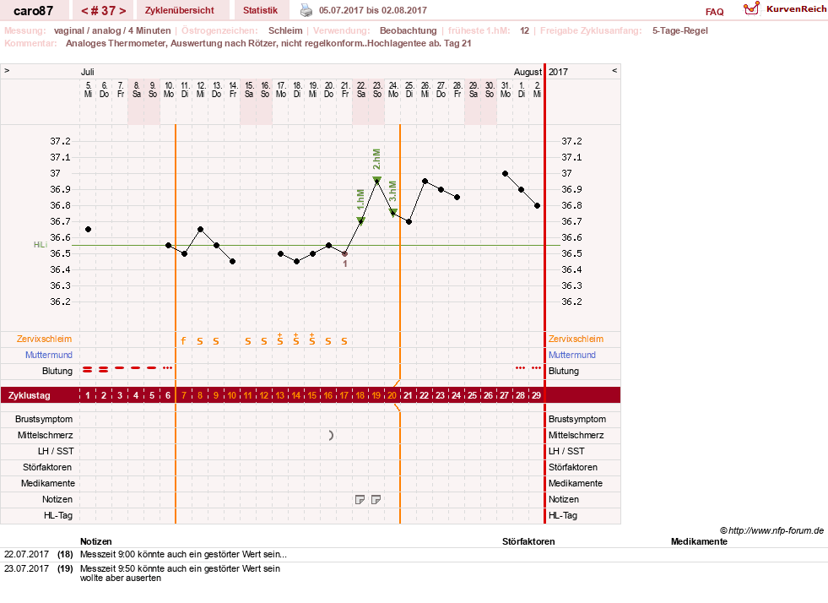Click the '31. Mo' date header

click(506, 90)
